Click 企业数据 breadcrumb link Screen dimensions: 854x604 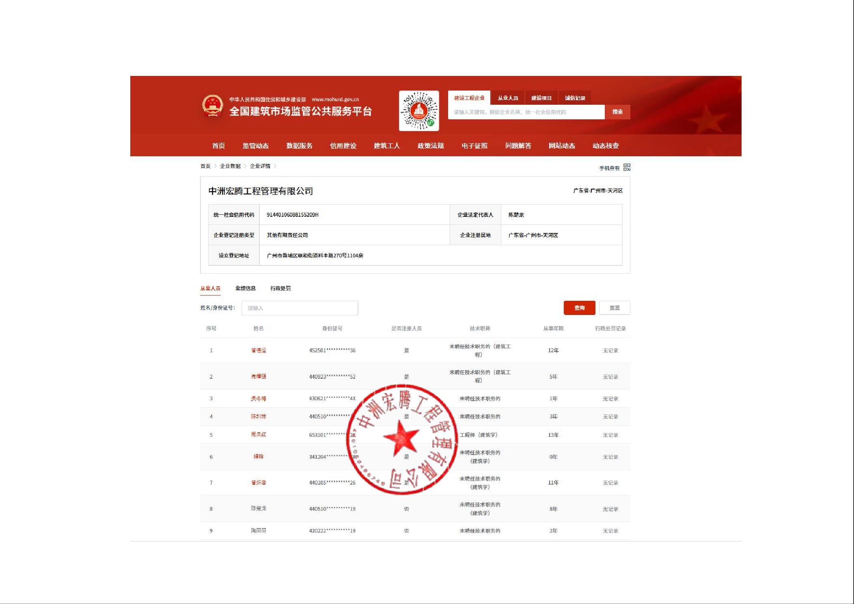click(x=230, y=166)
